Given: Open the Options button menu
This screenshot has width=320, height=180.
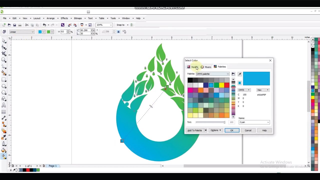Looking at the screenshot, I should 216,130.
